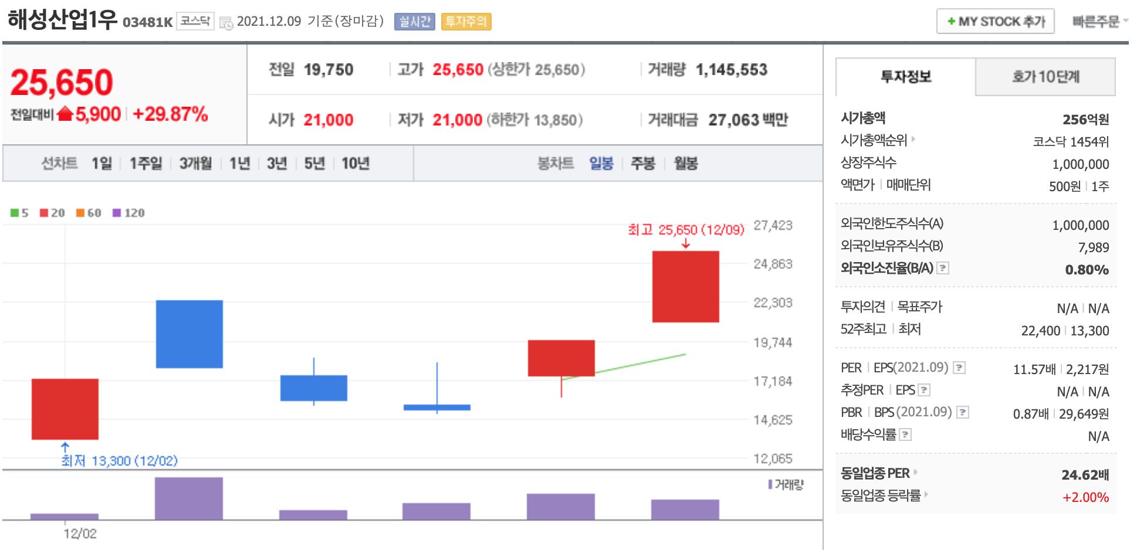Click the 최저 13,300 (12/02) annotation
The height and width of the screenshot is (550, 1137).
pos(120,461)
